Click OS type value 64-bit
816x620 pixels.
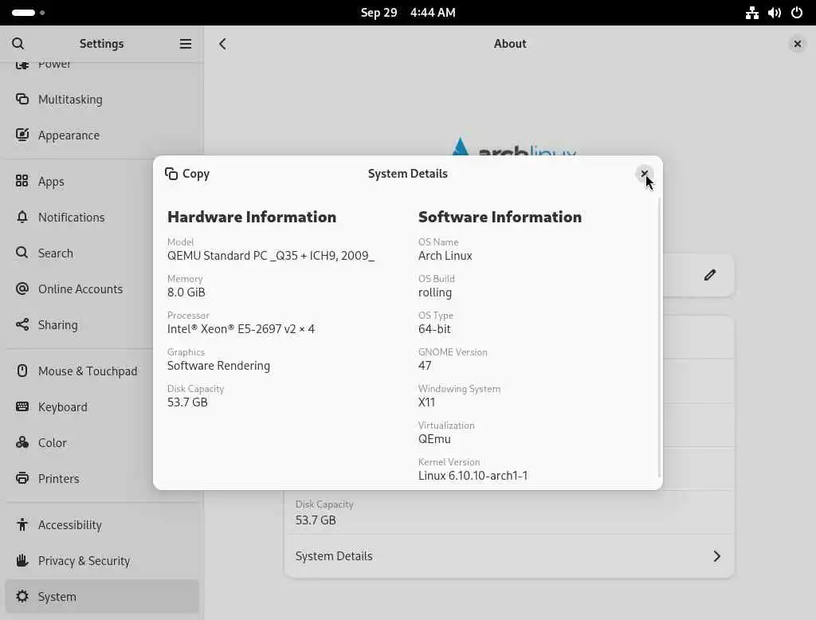pyautogui.click(x=434, y=329)
